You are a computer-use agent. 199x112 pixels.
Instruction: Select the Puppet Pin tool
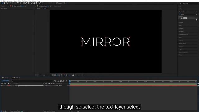click(43, 3)
